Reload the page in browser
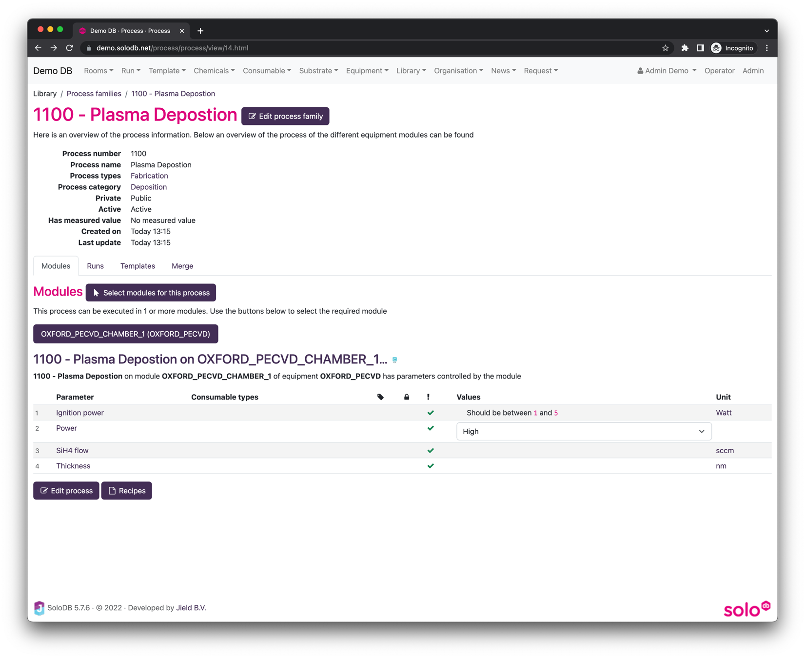Screen dimensions: 805x658 pyautogui.click(x=70, y=48)
